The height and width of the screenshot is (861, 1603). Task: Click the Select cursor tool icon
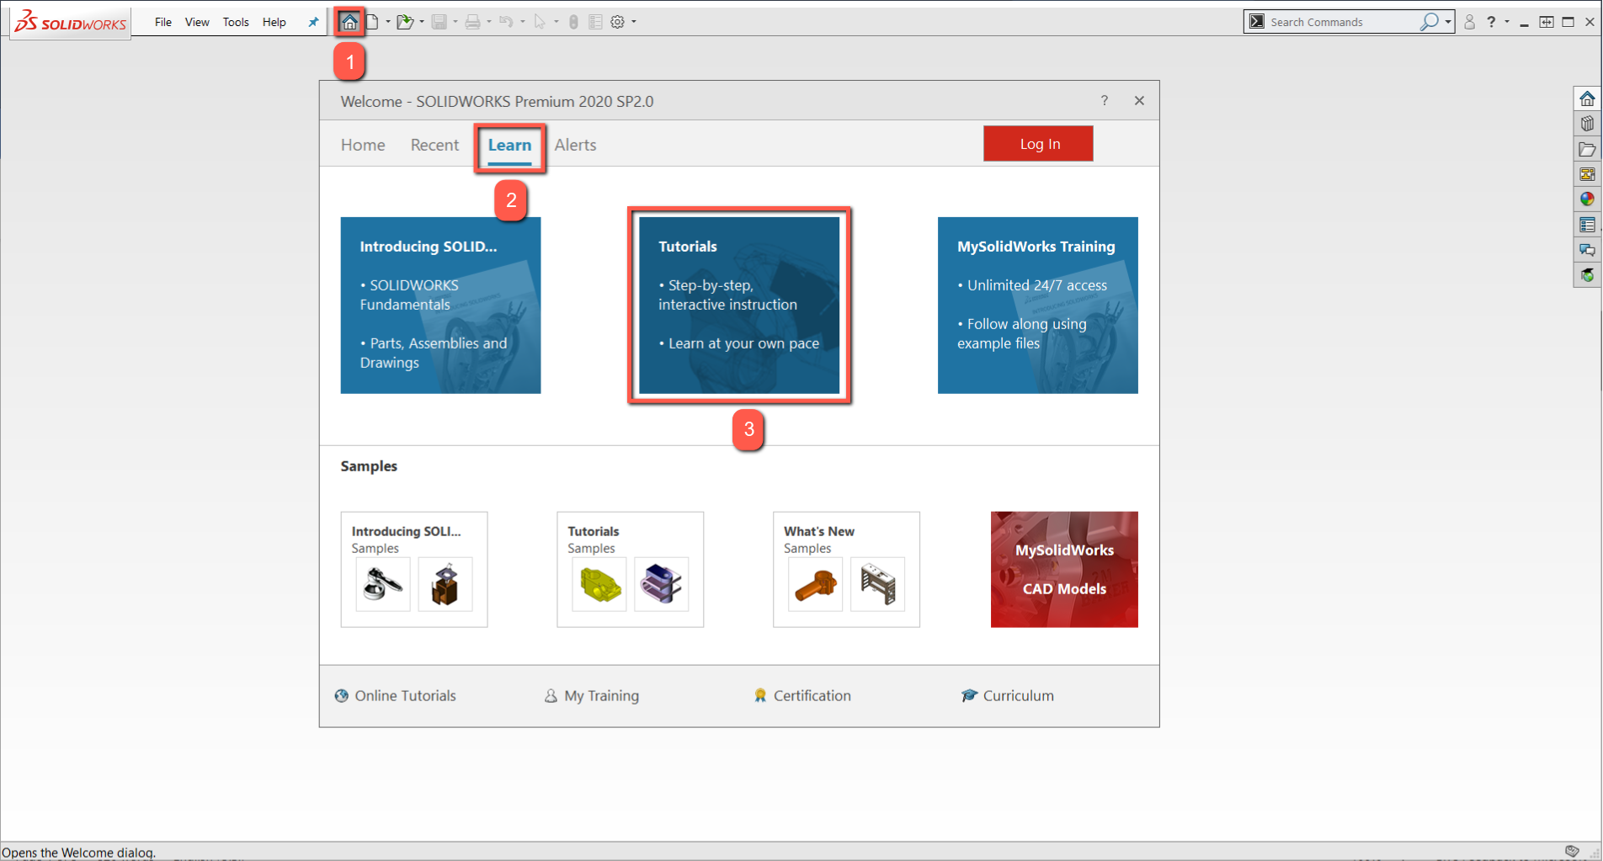point(540,22)
